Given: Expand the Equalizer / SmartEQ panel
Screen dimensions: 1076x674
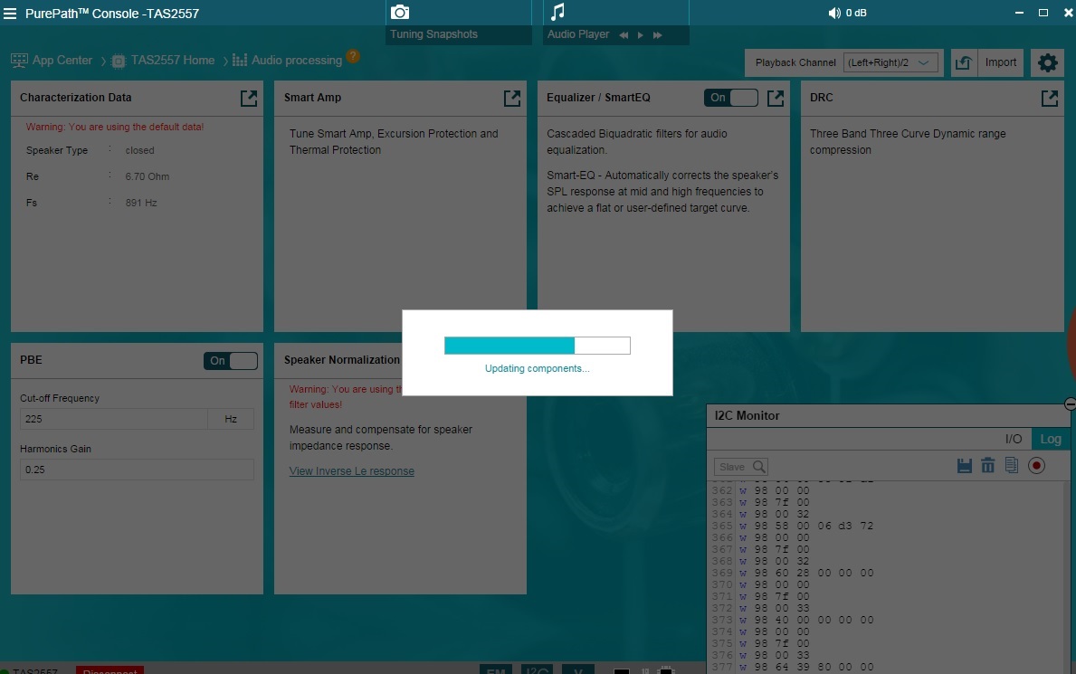Looking at the screenshot, I should pos(776,98).
